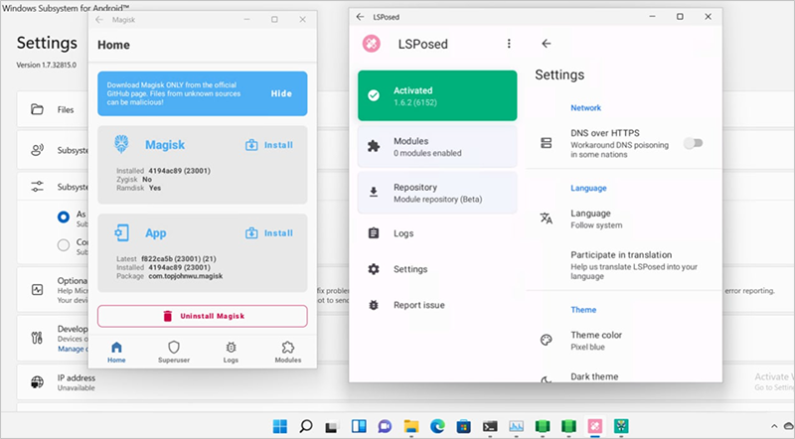795x439 pixels.
Task: Open taskbar Search
Action: click(306, 426)
